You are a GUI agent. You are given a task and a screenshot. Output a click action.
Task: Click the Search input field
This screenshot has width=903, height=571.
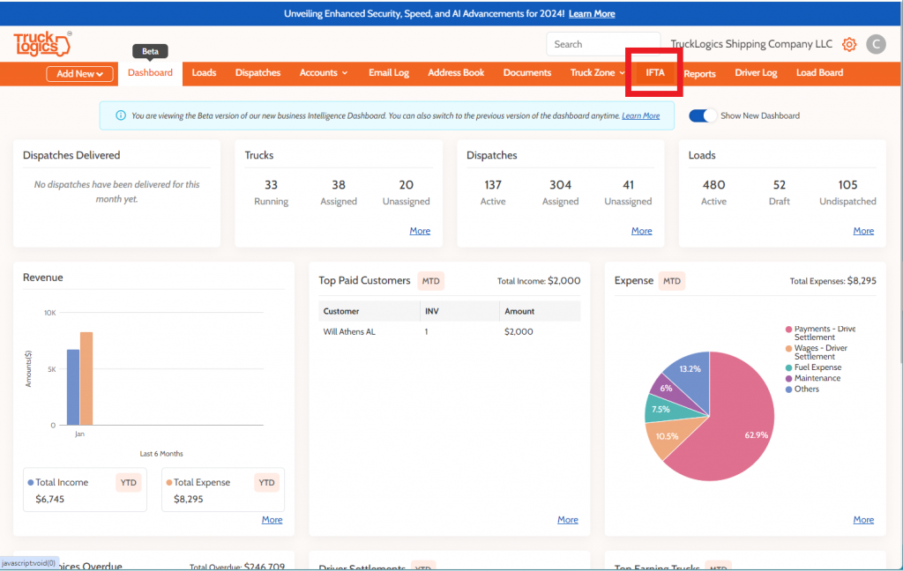pos(603,44)
